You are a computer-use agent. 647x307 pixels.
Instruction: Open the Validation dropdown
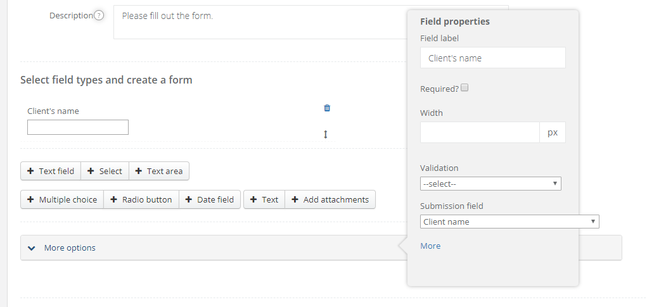490,184
